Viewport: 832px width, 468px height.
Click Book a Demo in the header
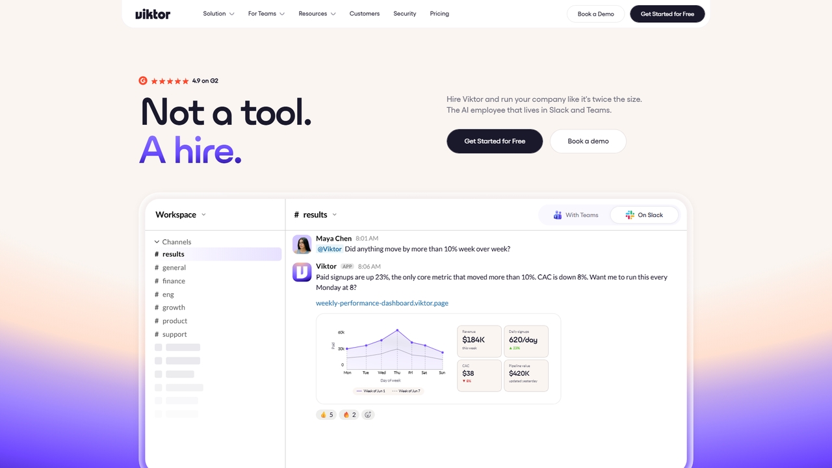tap(596, 14)
